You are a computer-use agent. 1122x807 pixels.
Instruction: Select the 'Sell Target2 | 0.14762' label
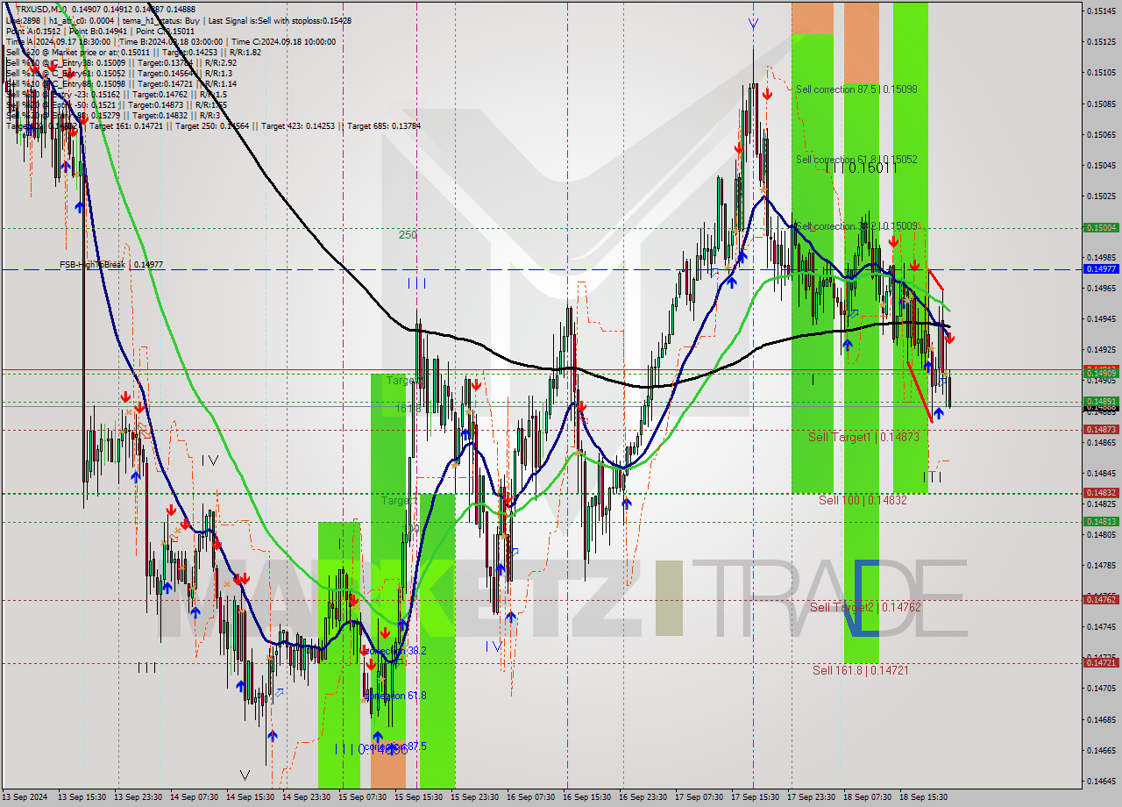(865, 607)
